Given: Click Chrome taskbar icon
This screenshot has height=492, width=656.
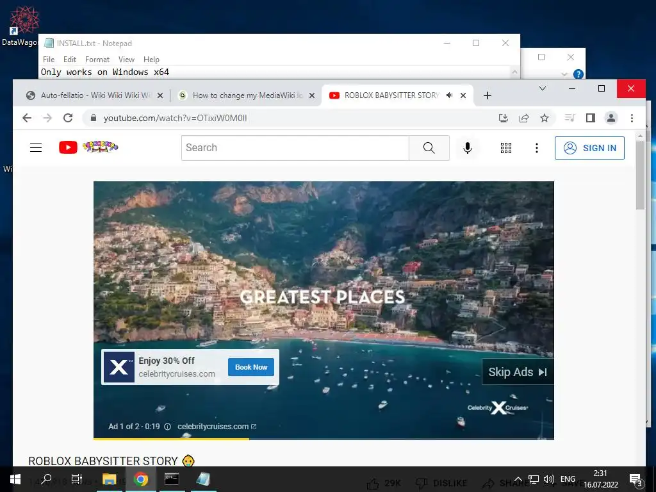Looking at the screenshot, I should point(140,479).
